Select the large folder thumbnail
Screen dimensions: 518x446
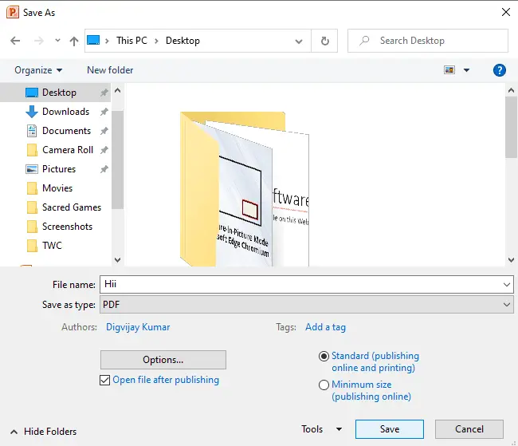[x=245, y=189]
